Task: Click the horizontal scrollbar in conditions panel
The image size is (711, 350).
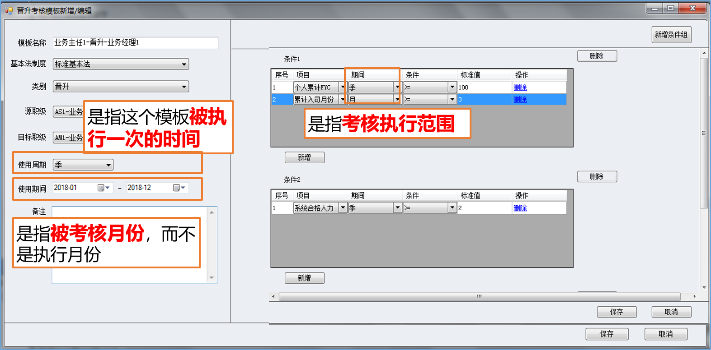Action: 479,296
